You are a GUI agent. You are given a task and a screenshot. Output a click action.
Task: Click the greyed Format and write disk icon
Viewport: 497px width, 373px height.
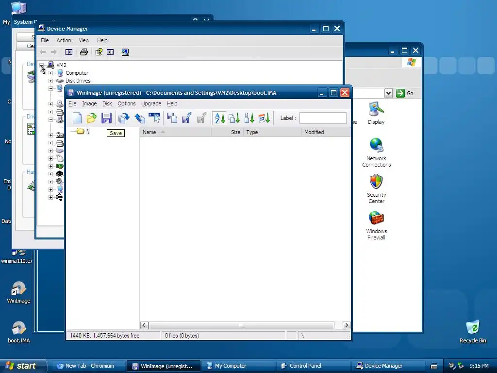click(x=202, y=118)
